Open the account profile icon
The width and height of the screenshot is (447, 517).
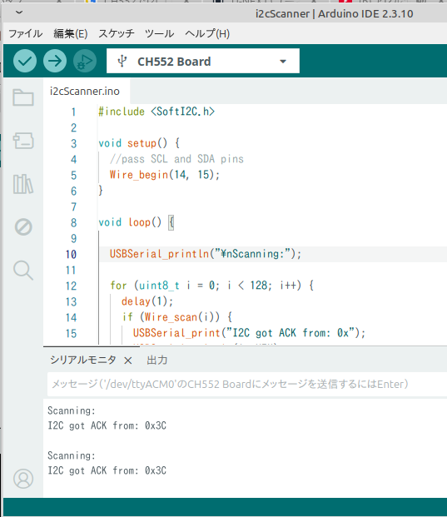click(x=23, y=479)
